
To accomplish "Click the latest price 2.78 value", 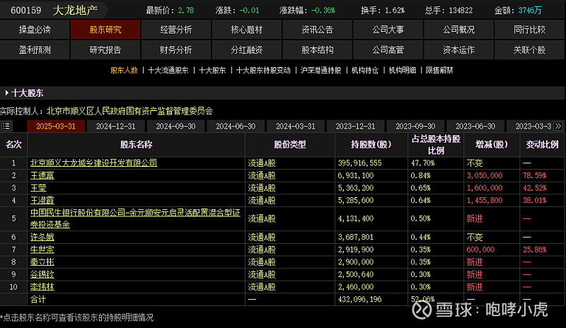I will click(x=186, y=11).
